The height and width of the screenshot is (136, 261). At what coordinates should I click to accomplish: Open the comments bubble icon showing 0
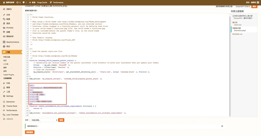pos(24,3)
